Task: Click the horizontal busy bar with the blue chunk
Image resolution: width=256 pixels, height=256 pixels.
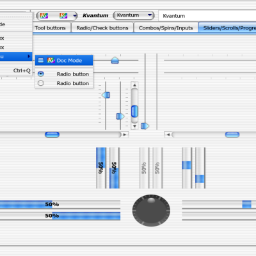Action: pyautogui.click(x=219, y=204)
